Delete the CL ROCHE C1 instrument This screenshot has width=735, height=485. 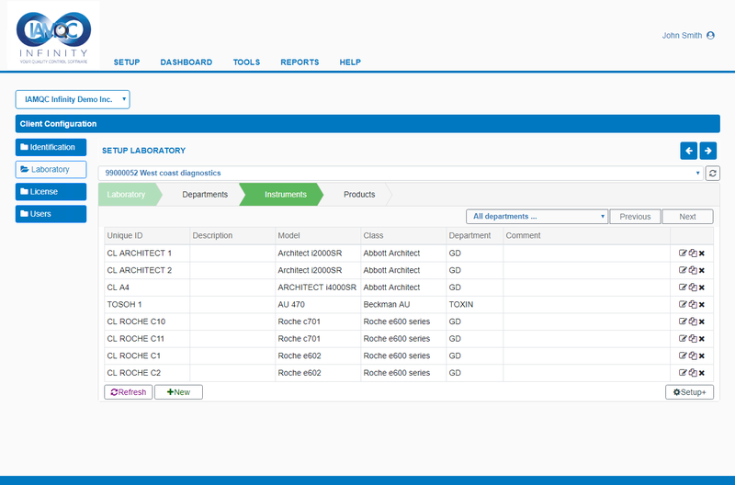(702, 356)
